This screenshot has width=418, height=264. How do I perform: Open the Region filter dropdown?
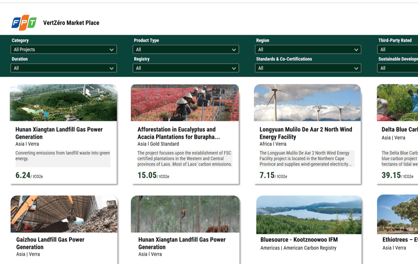308,50
